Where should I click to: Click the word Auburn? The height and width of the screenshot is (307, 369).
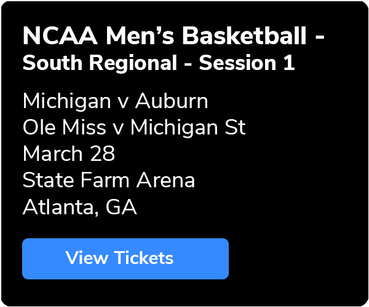172,101
